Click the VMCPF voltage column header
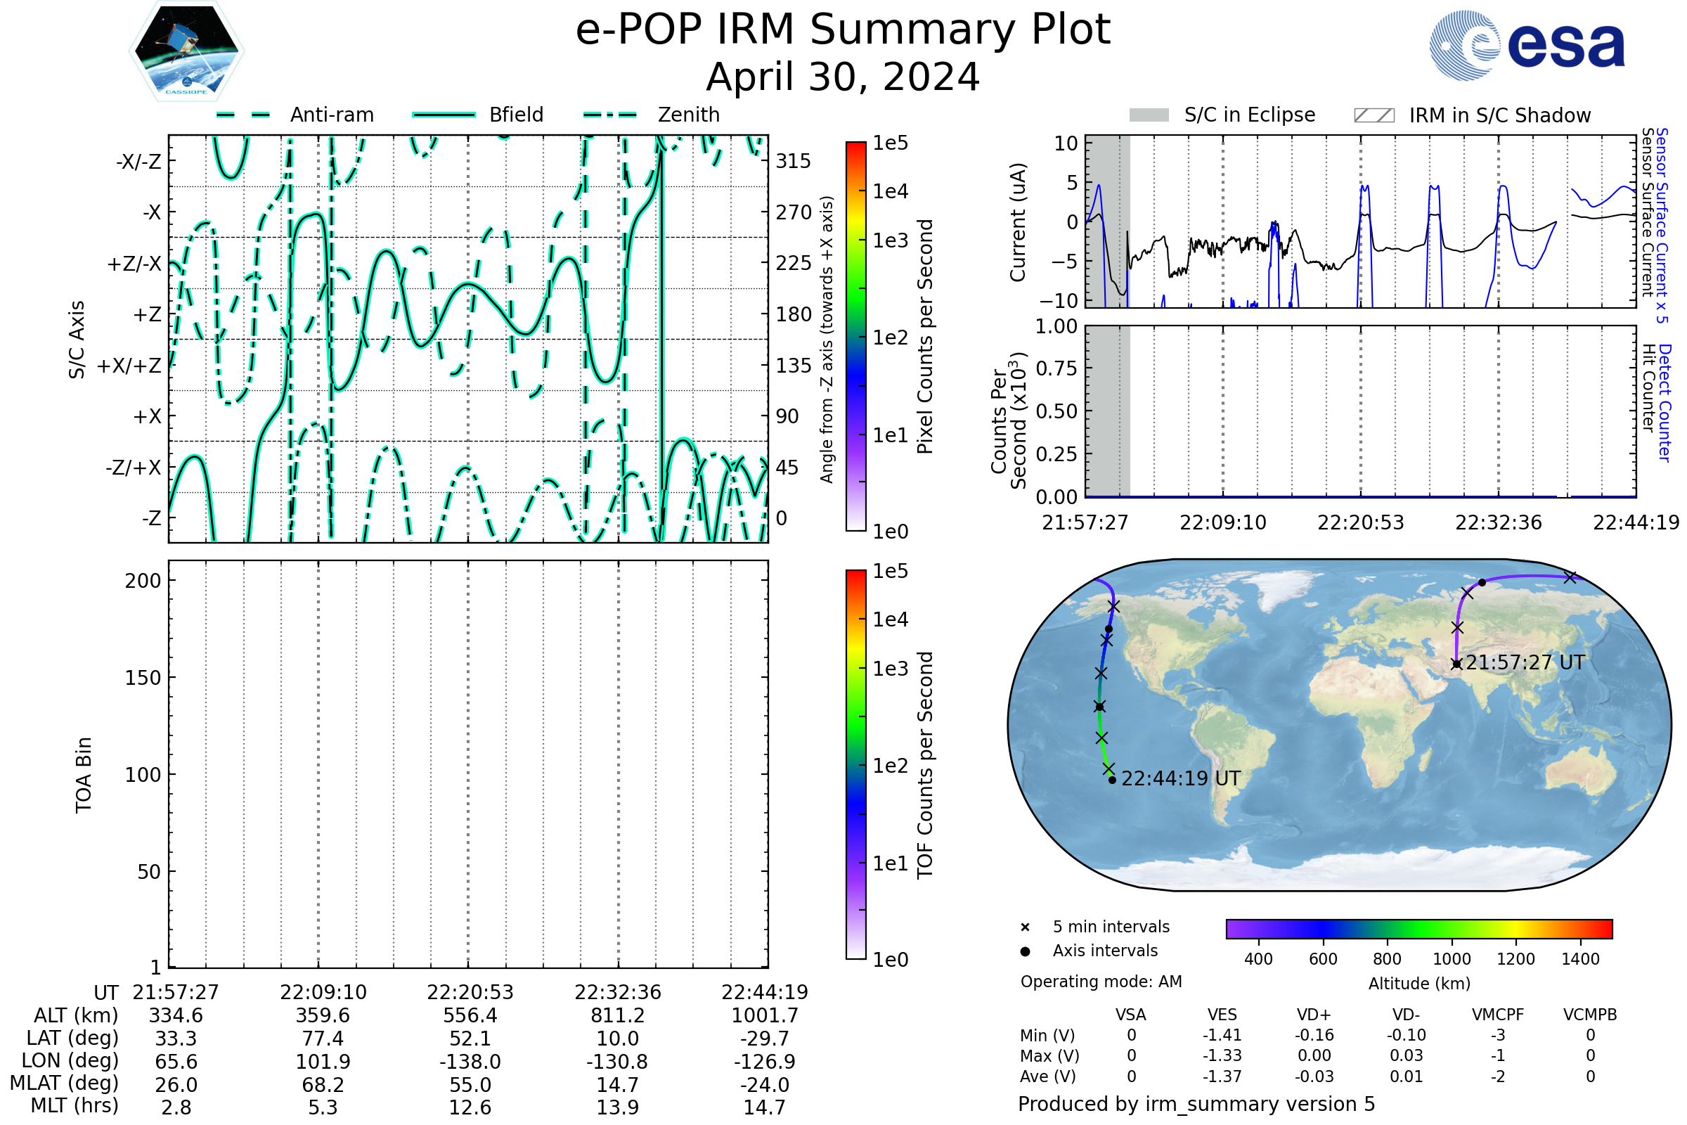 point(1498,1015)
